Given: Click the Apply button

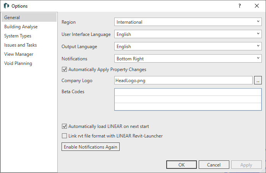Looking at the screenshot, I should coord(246,165).
